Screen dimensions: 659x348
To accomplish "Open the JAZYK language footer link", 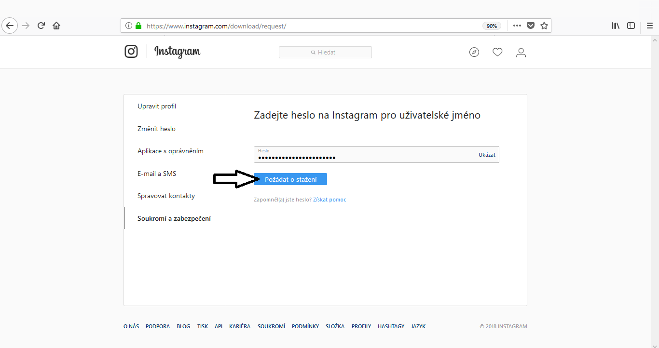I will pyautogui.click(x=418, y=326).
